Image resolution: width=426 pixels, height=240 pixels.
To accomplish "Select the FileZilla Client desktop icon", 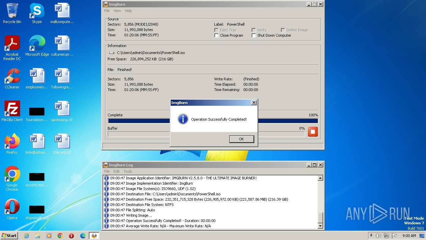I will point(12,111).
